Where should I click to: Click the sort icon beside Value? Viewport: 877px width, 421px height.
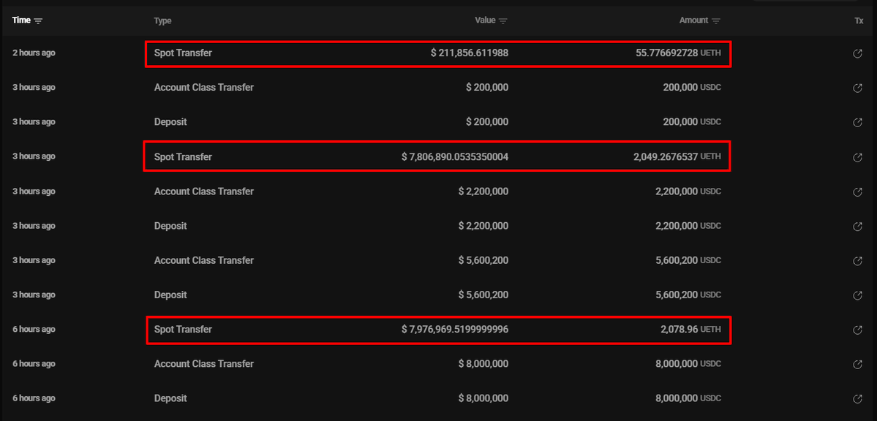tap(503, 21)
